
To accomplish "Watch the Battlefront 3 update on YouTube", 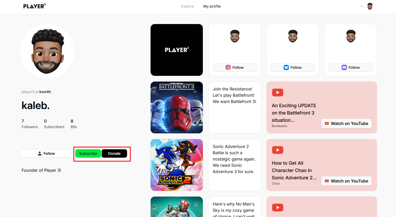I will 346,123.
